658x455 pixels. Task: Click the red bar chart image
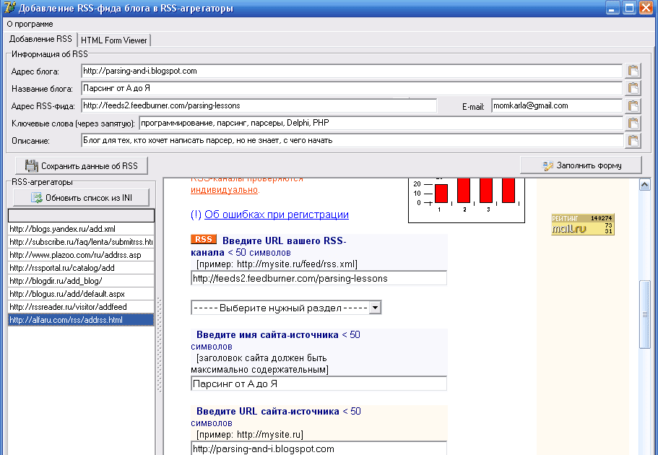click(466, 200)
